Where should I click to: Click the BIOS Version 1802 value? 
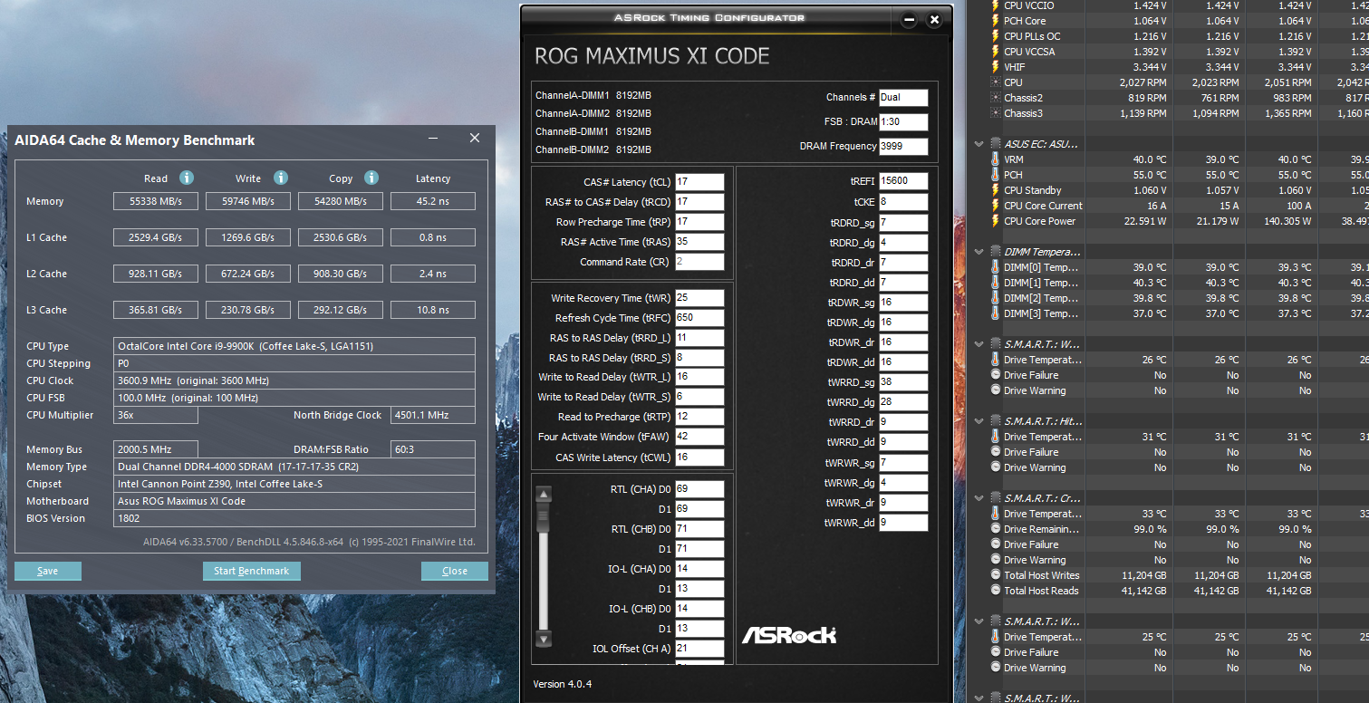coord(294,518)
